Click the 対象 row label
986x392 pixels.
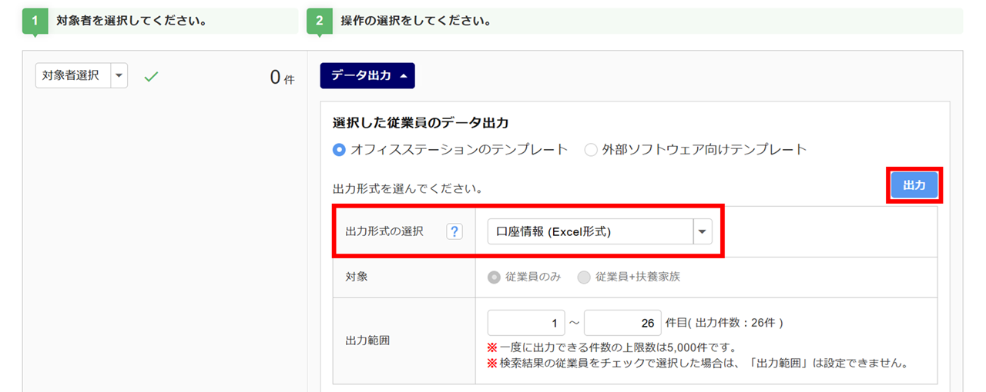point(357,277)
